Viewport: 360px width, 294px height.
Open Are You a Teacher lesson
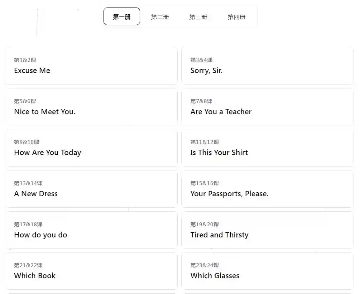[267, 107]
